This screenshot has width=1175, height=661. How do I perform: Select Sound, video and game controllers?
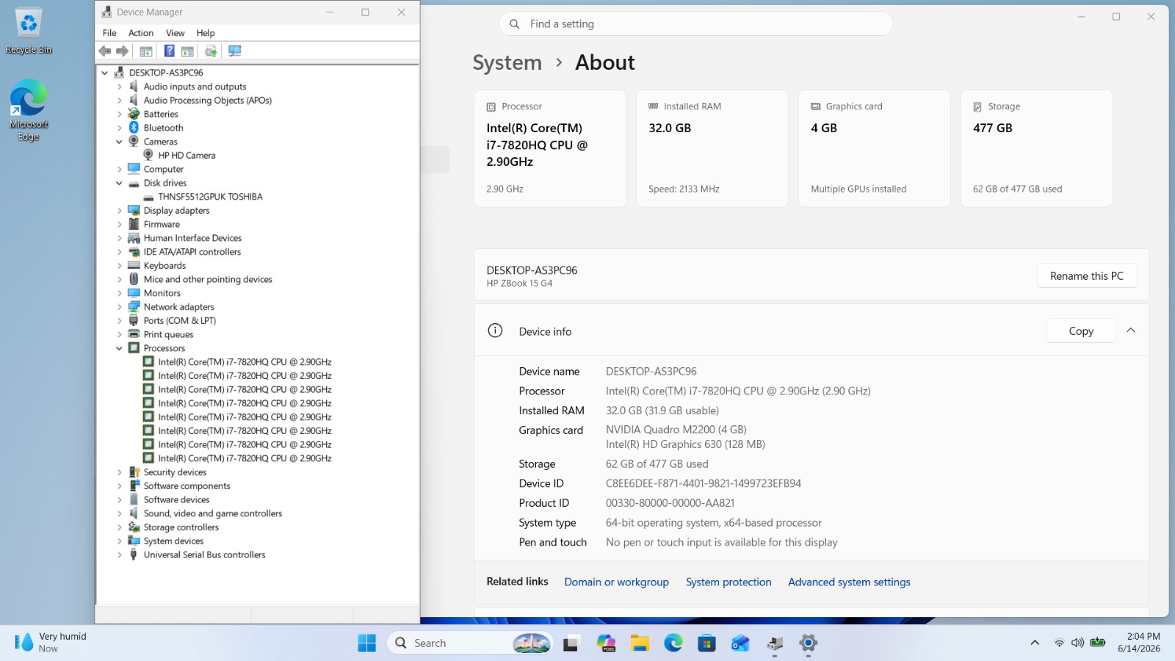[213, 513]
